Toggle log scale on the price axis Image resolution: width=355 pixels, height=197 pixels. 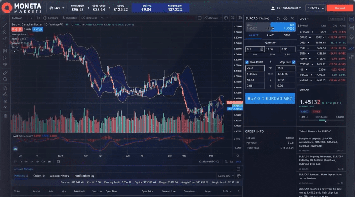pyautogui.click(x=232, y=162)
